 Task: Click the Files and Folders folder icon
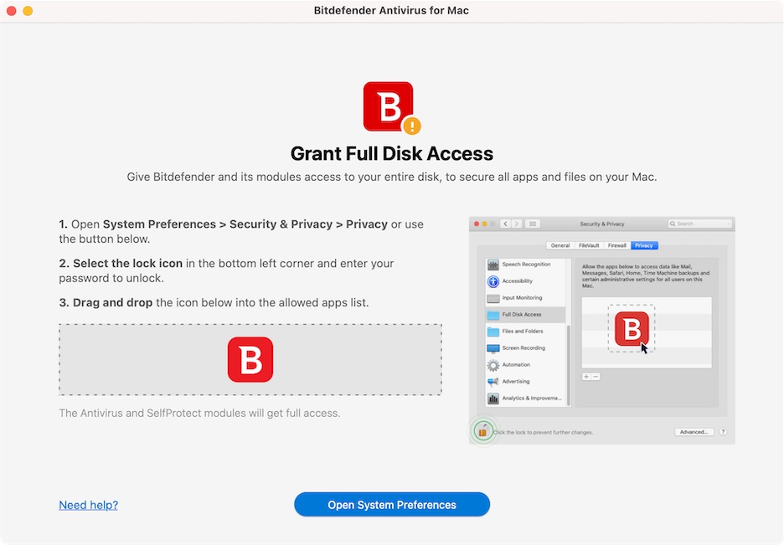493,332
